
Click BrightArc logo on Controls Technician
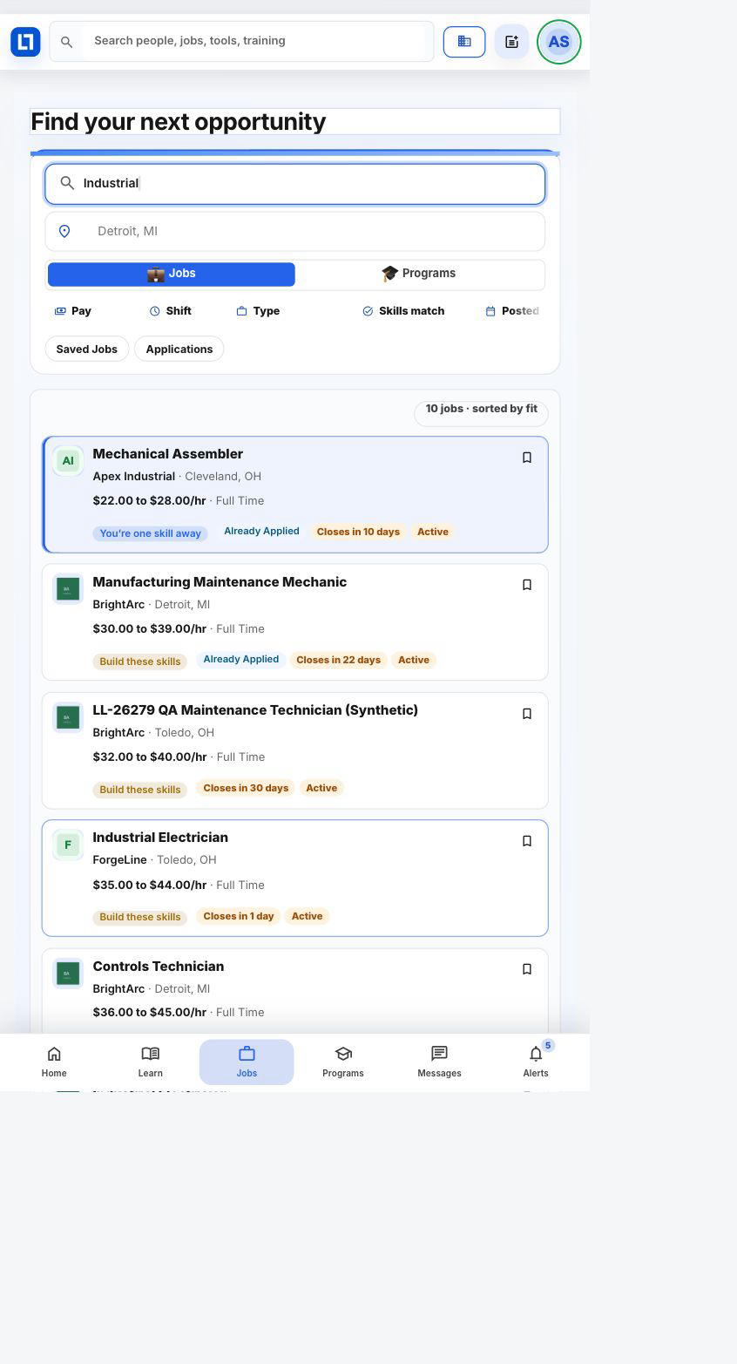pos(68,973)
